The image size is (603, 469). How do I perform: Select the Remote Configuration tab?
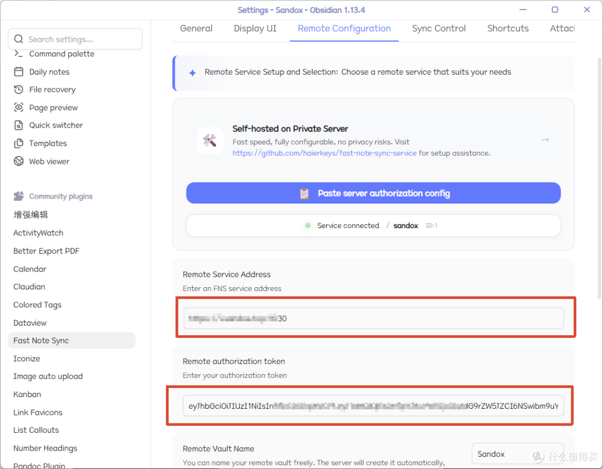pyautogui.click(x=344, y=28)
